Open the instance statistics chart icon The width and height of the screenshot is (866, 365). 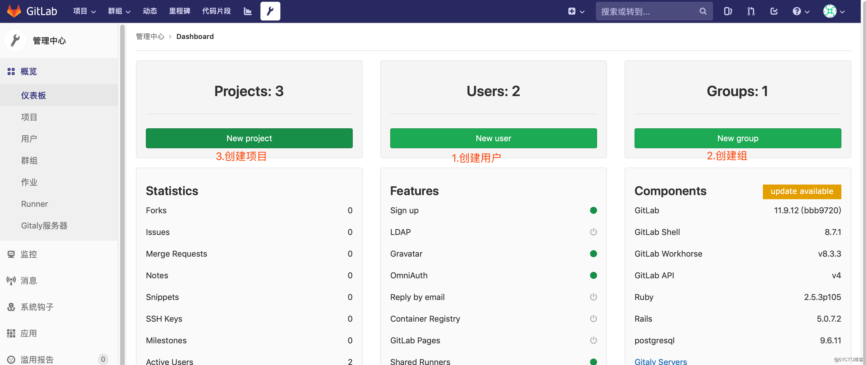[248, 11]
